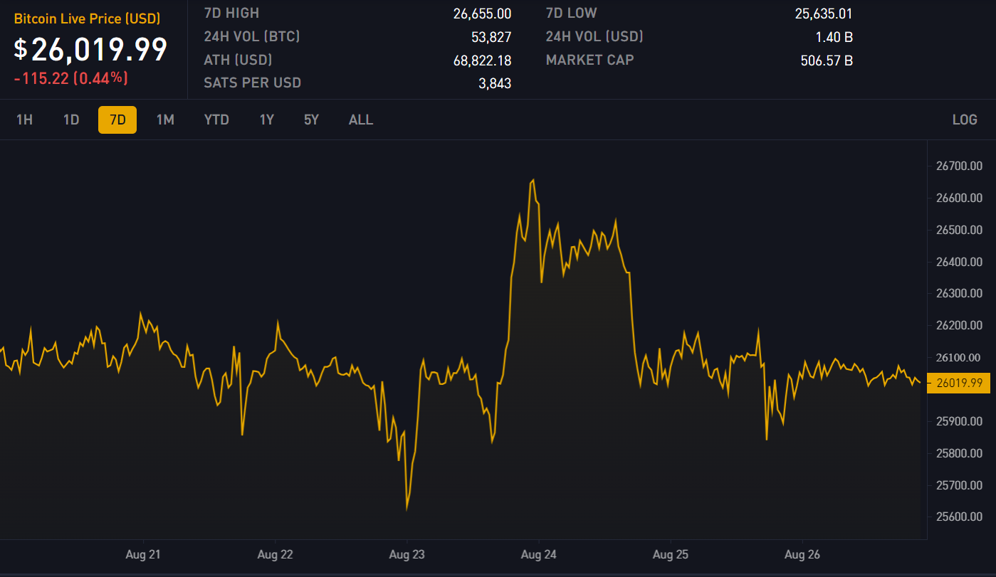Click the ATH (USD) value 68,822.18
Image resolution: width=996 pixels, height=577 pixels.
tap(482, 60)
